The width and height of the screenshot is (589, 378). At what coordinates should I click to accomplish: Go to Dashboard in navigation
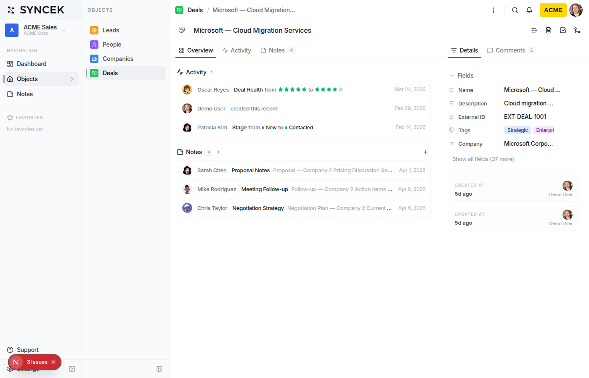tap(41, 64)
